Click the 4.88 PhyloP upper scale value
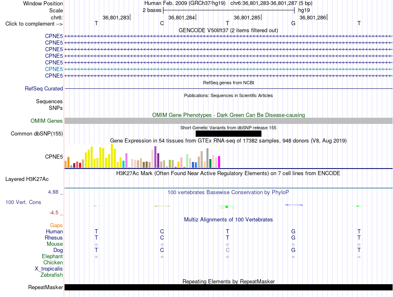 pos(53,192)
